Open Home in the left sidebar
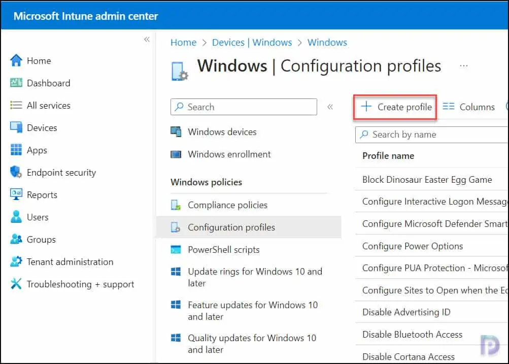The width and height of the screenshot is (509, 364). click(39, 61)
